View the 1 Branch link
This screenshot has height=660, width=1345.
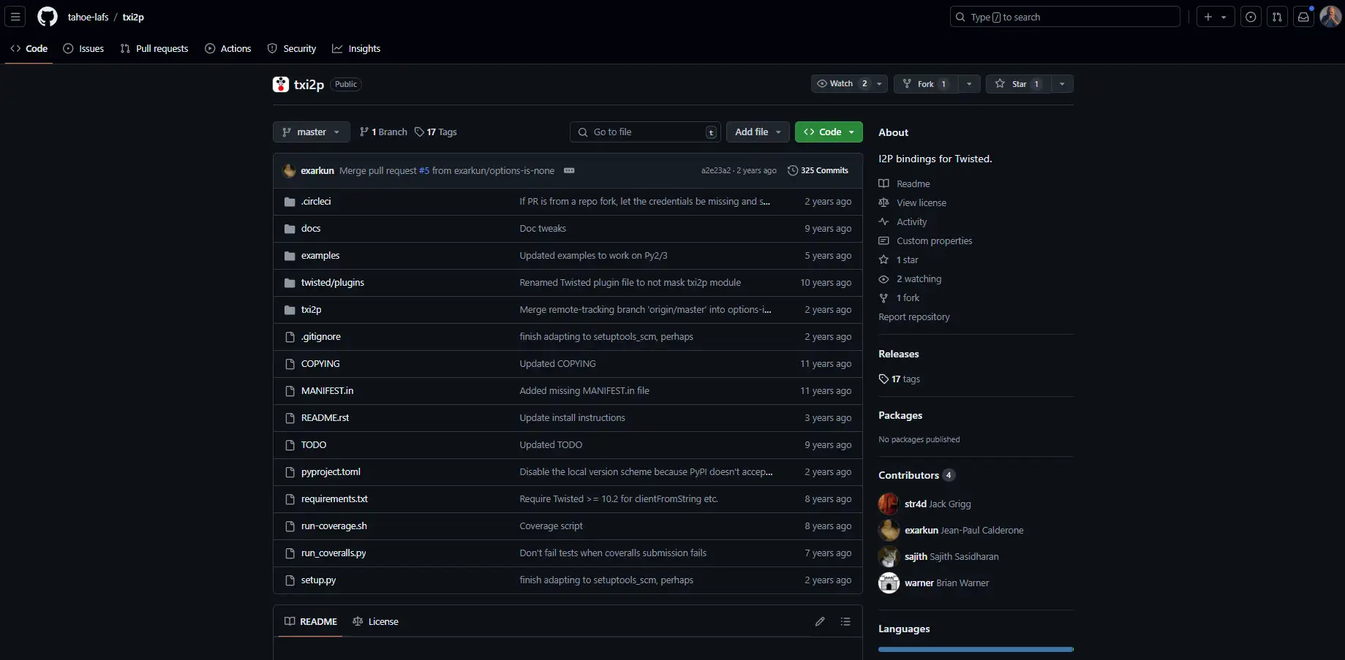384,132
